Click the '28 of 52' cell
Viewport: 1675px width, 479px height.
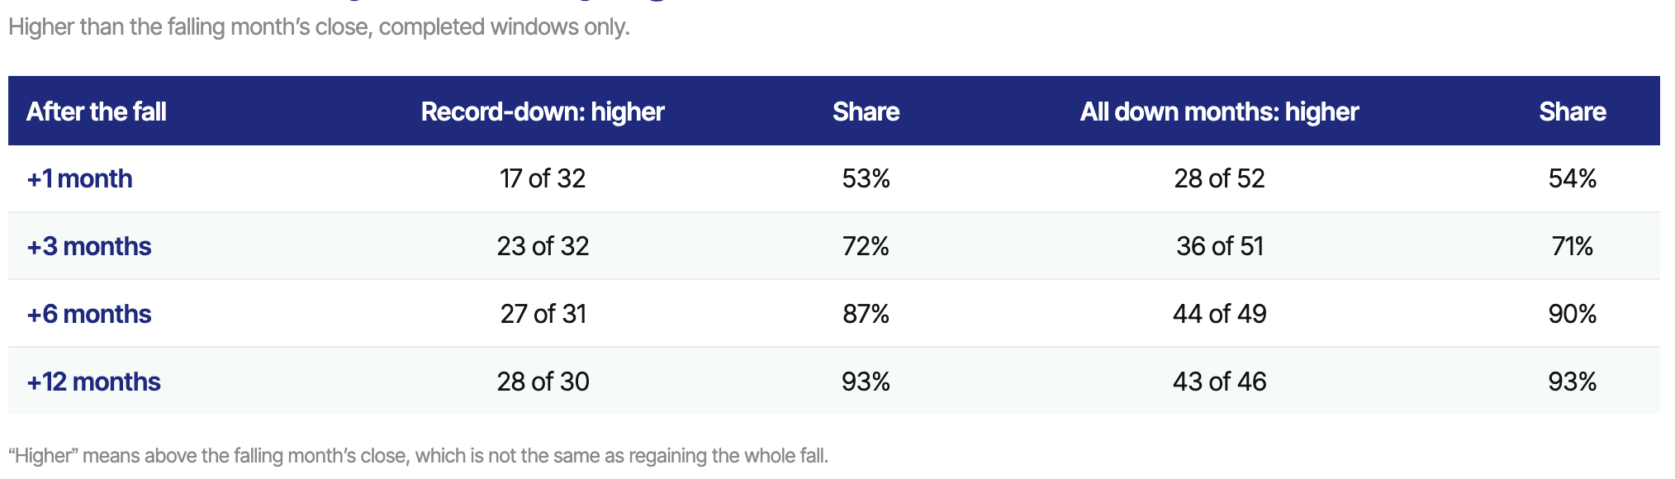point(1219,178)
